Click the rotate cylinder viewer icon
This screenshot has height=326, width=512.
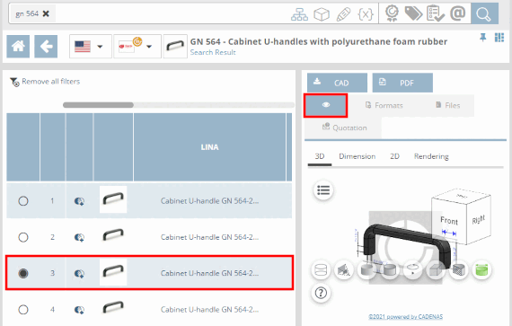click(412, 270)
